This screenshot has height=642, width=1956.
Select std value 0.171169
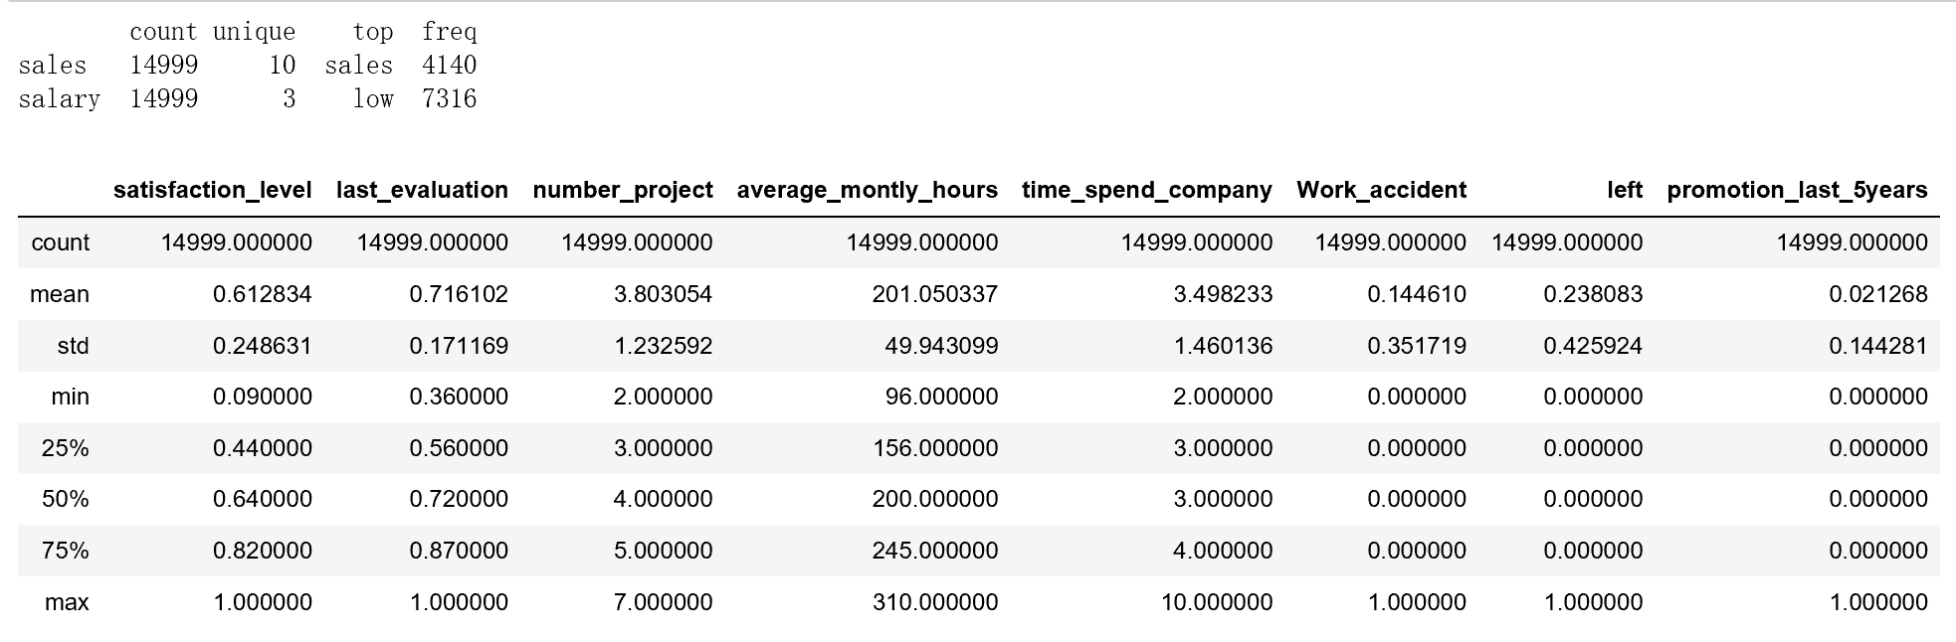pyautogui.click(x=459, y=346)
